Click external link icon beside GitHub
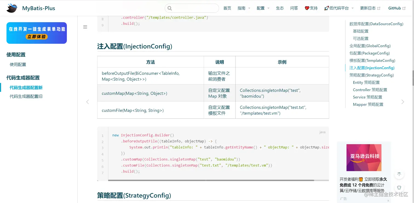This screenshot has width=414, height=203. [404, 8]
